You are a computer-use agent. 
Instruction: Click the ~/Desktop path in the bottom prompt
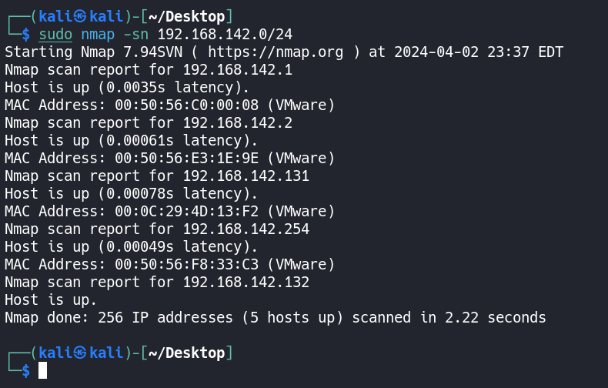click(x=186, y=353)
